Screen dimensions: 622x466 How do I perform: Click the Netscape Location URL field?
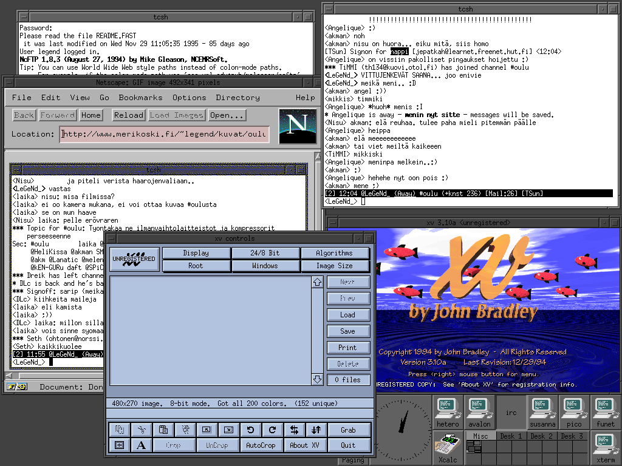165,134
